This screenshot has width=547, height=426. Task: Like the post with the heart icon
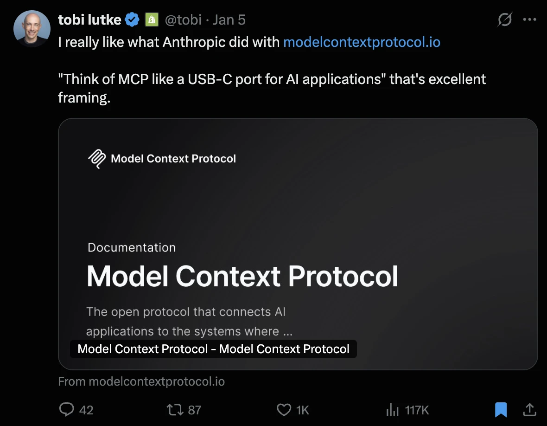pos(284,409)
